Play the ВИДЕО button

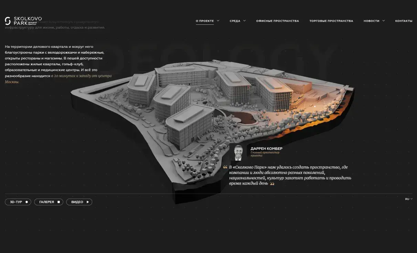pyautogui.click(x=79, y=202)
